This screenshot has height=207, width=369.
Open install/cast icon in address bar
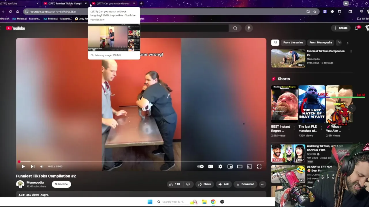coord(308,11)
